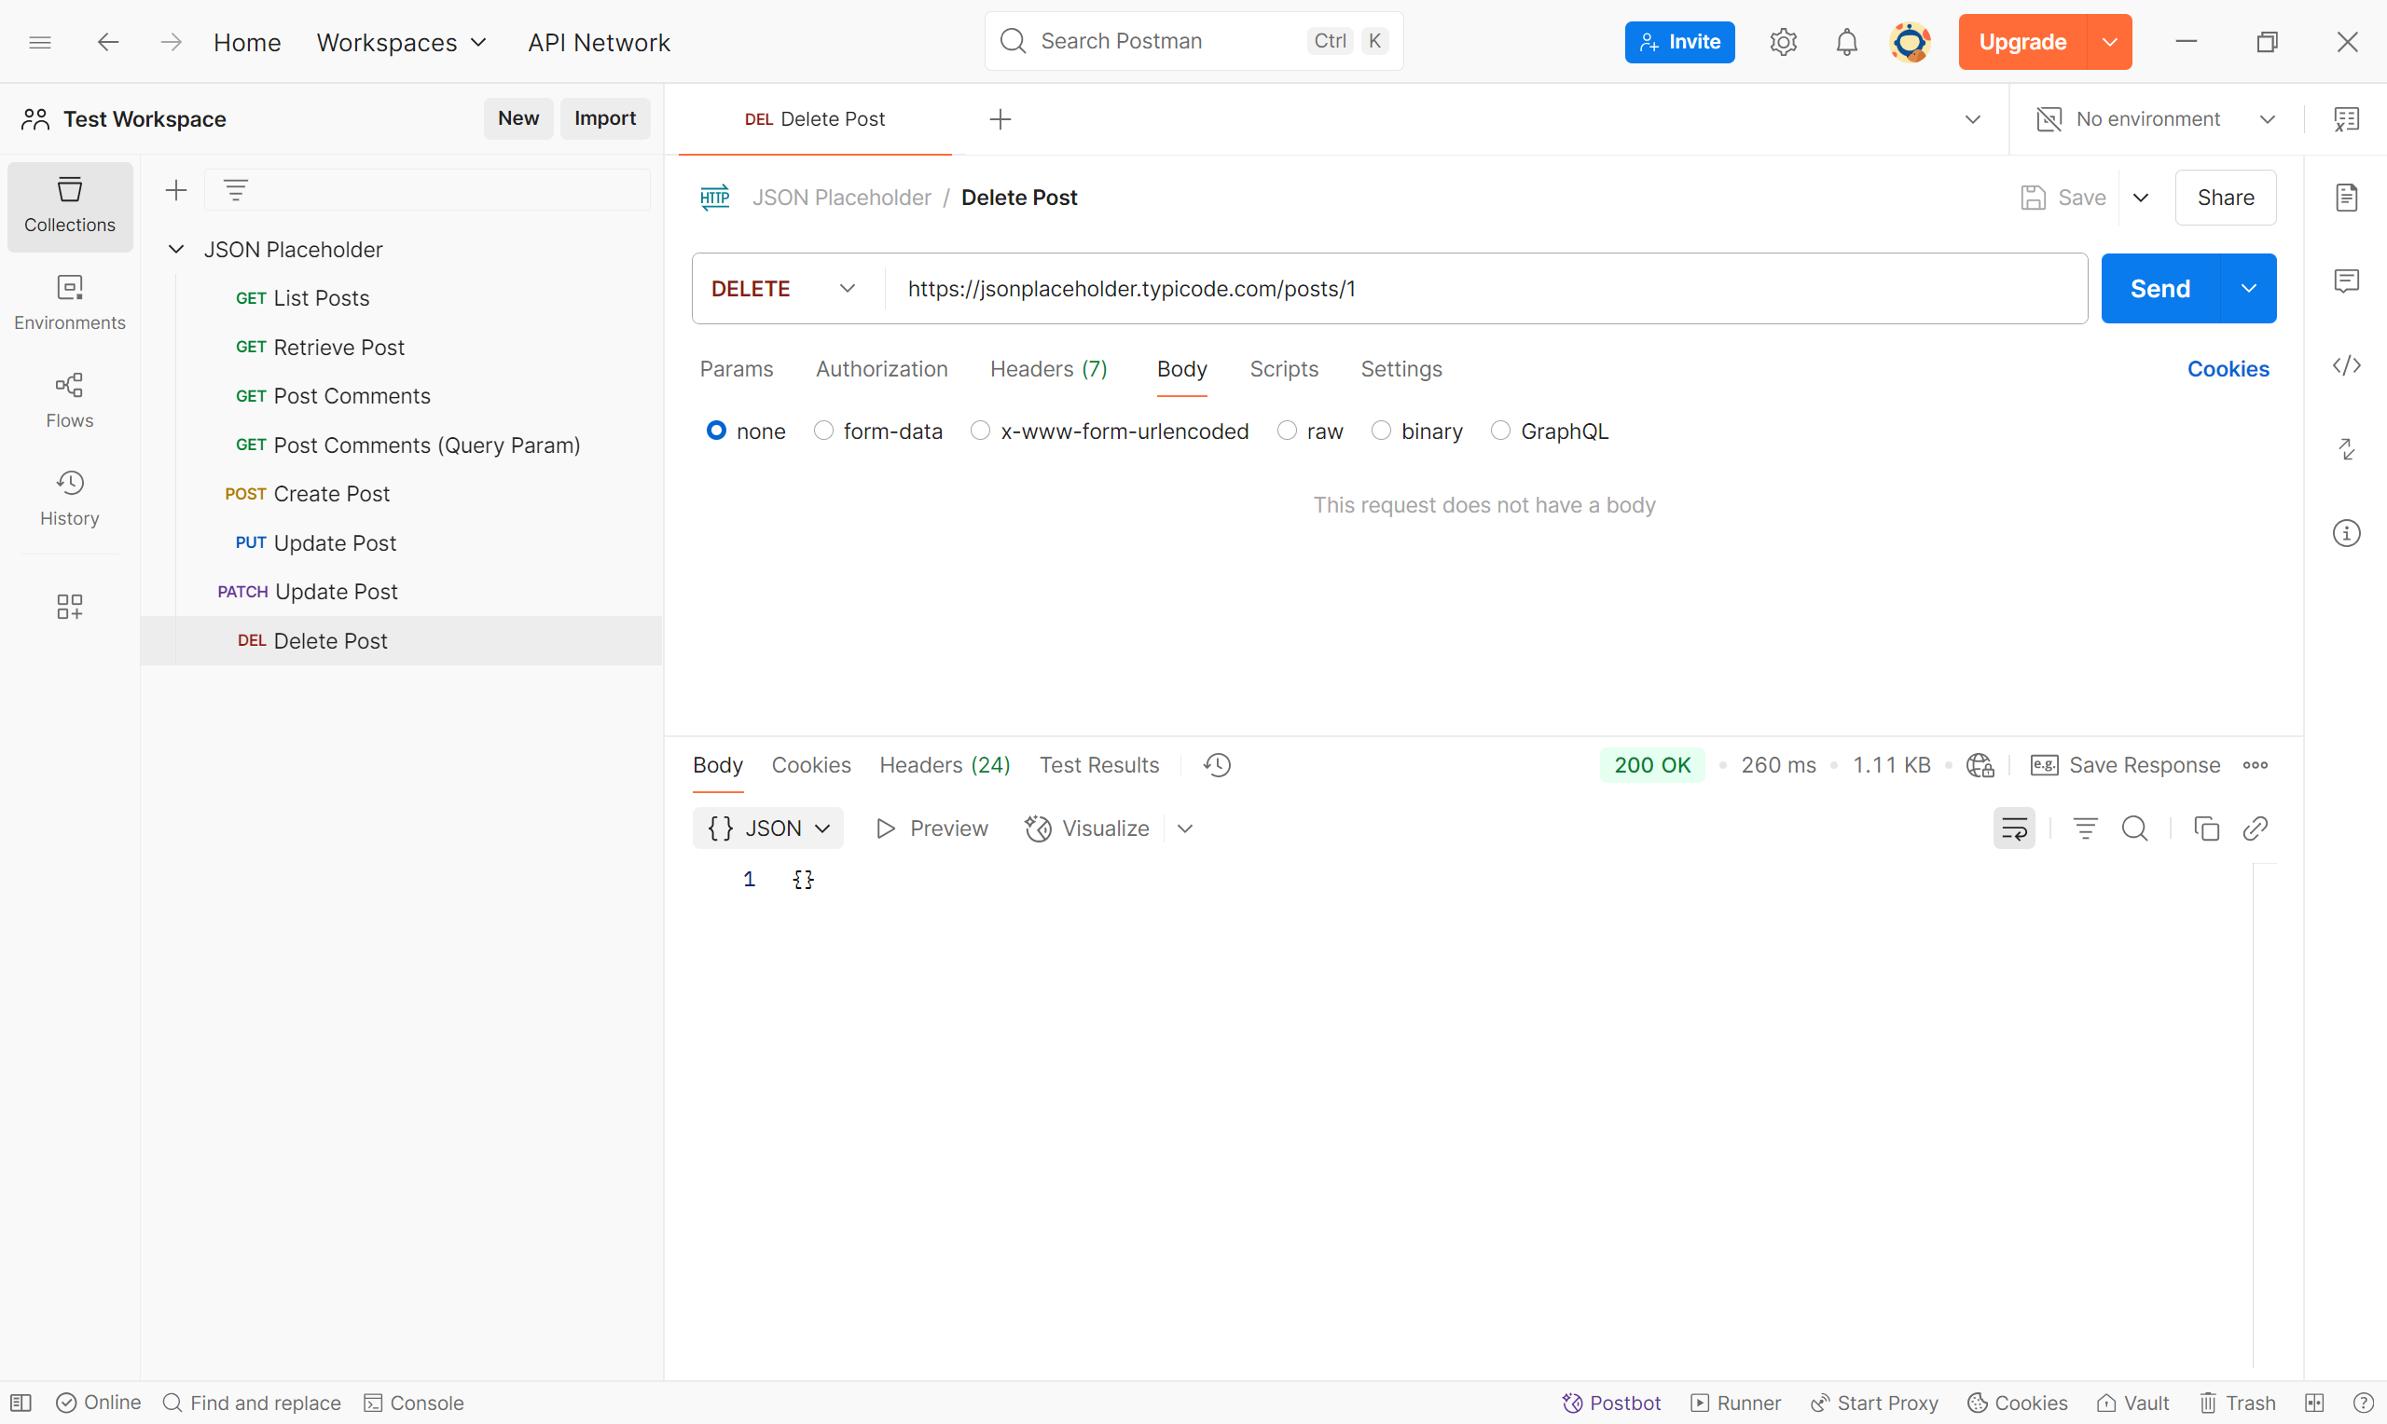Open the Visualize options dropdown arrow
Viewport: 2387px width, 1424px height.
[1185, 828]
